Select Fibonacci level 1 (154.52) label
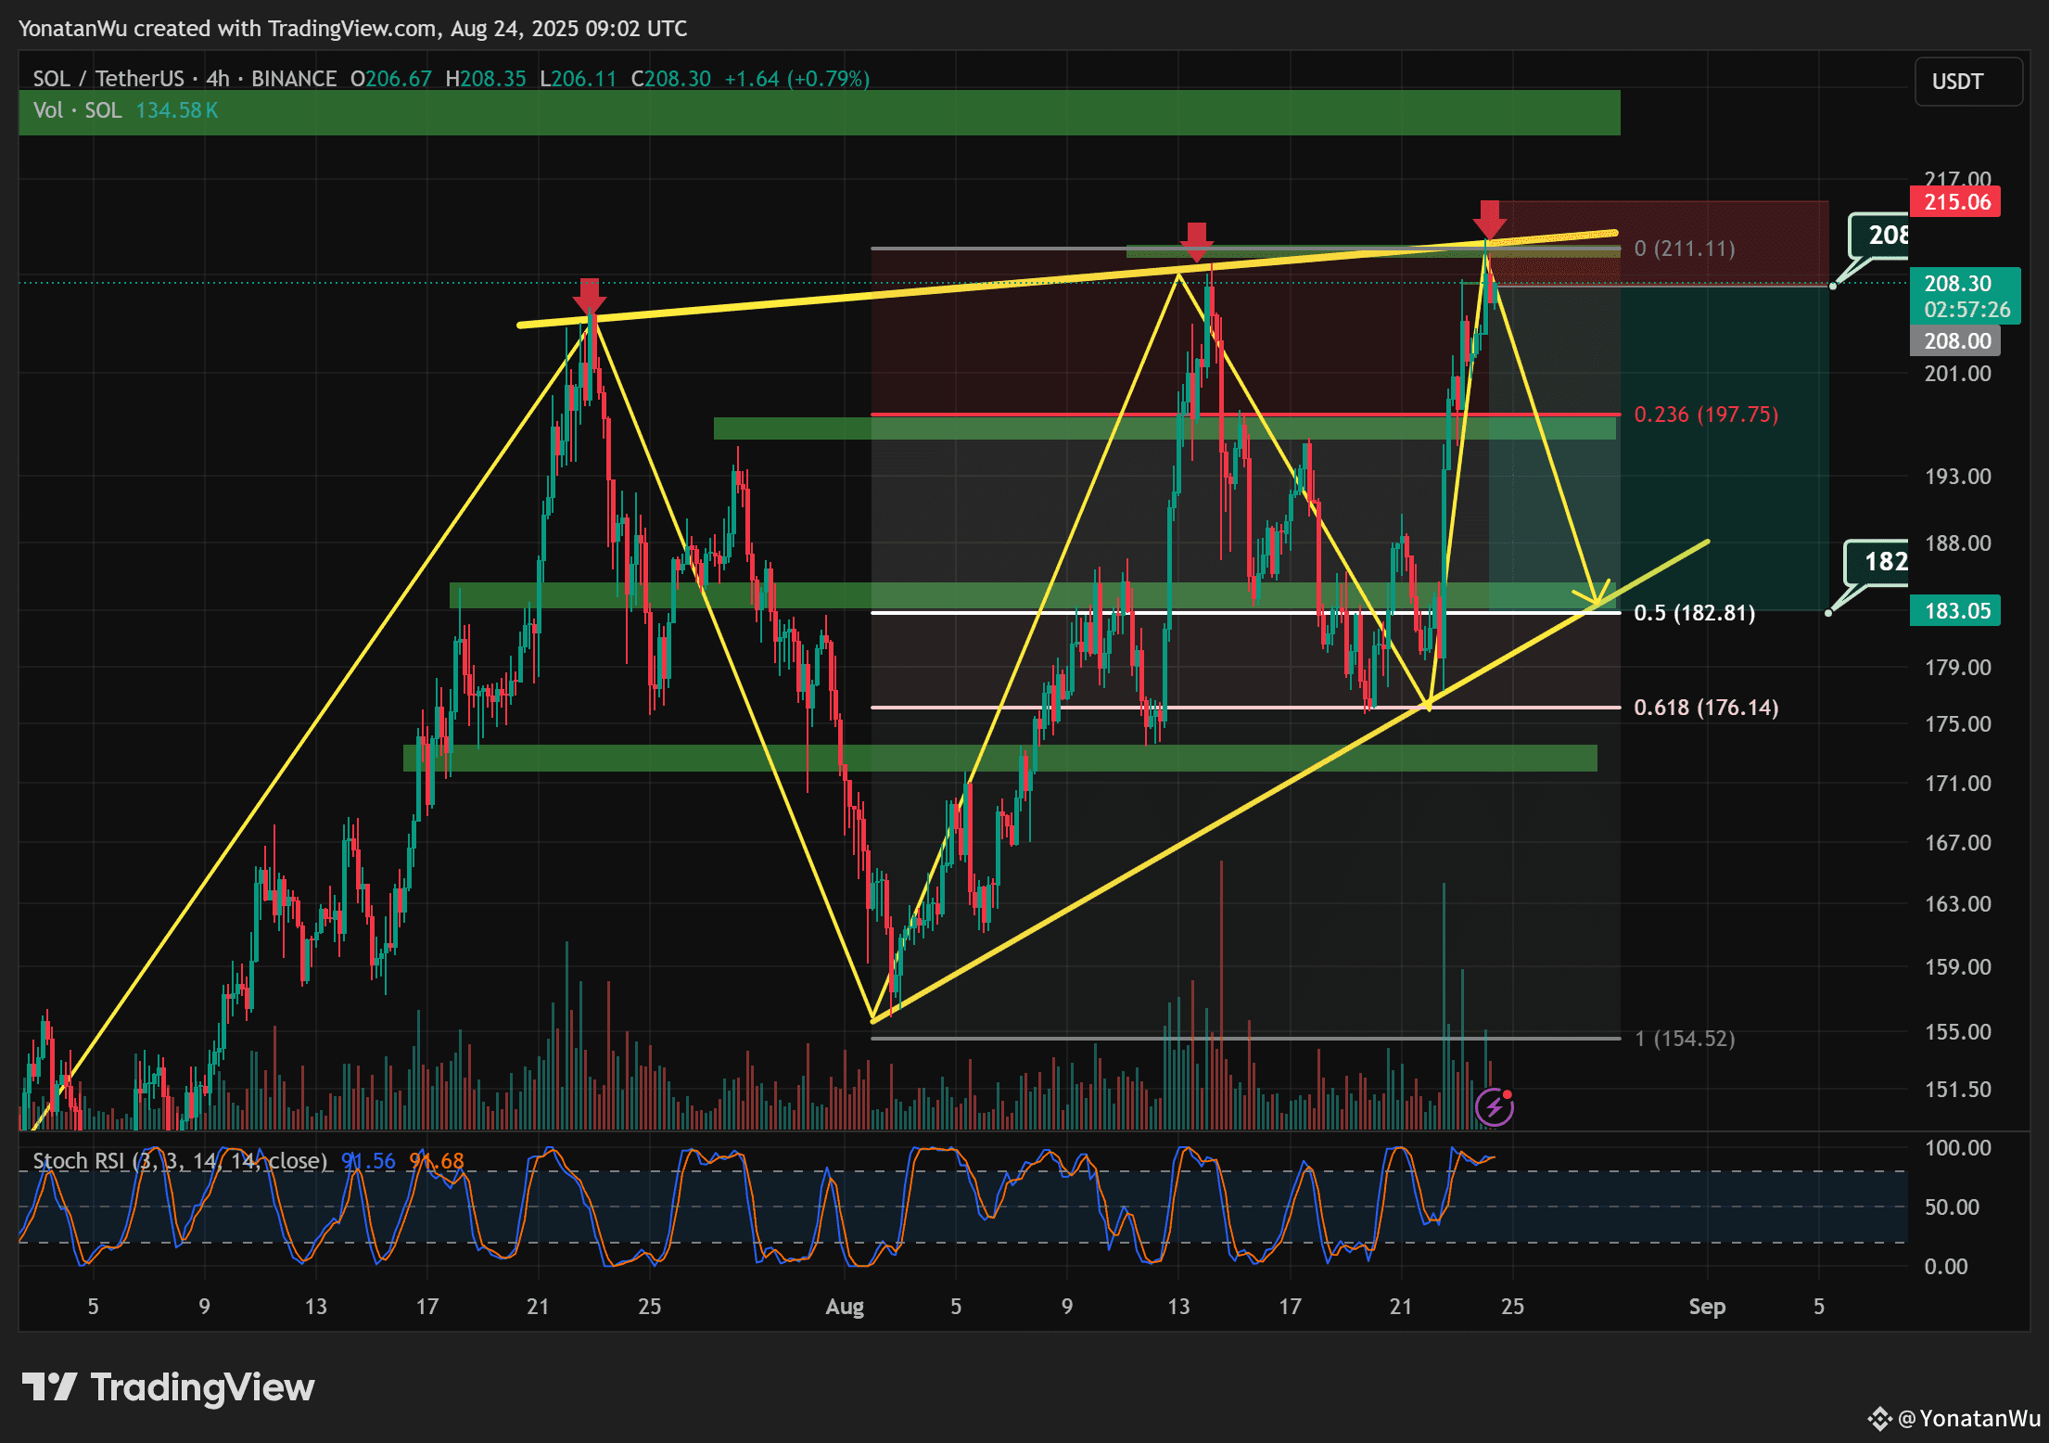Viewport: 2049px width, 1443px height. 1685,1039
